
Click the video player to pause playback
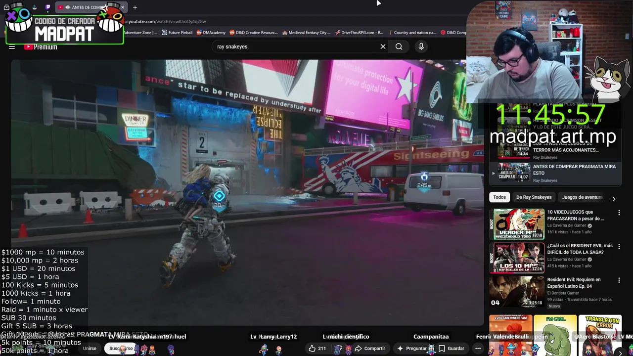click(247, 192)
